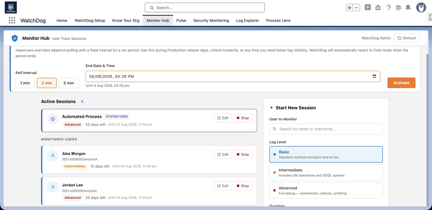Click the WatchDog logo icon
Screen dimensions: 432x210
pos(11,8)
